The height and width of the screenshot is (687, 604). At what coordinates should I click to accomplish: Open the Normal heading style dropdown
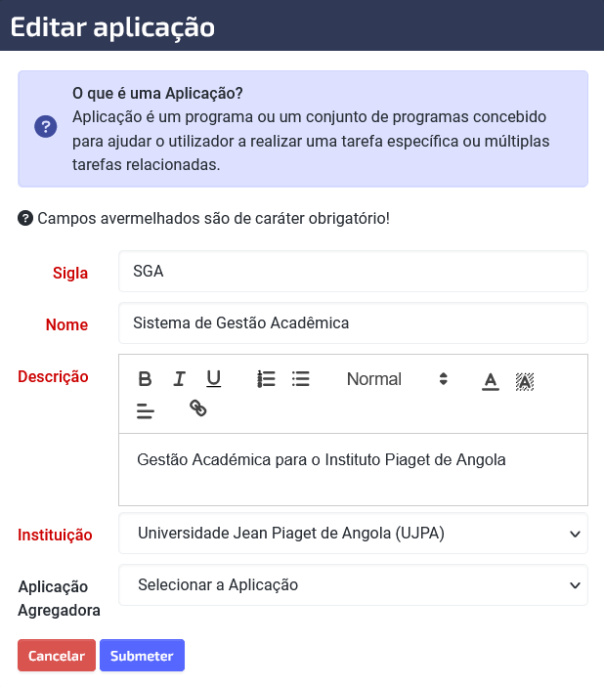397,379
